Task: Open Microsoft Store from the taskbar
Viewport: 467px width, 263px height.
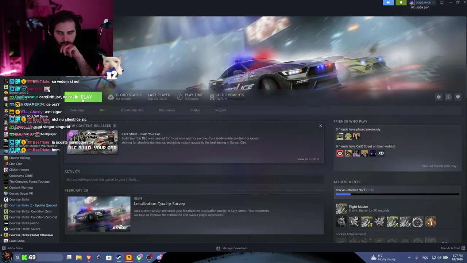Action: (x=109, y=258)
